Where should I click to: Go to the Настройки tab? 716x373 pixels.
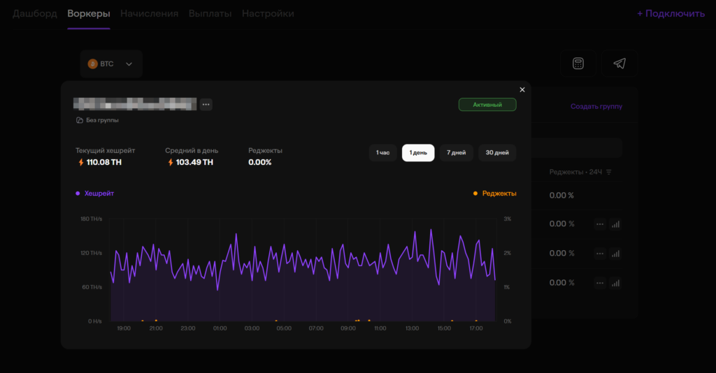click(268, 14)
